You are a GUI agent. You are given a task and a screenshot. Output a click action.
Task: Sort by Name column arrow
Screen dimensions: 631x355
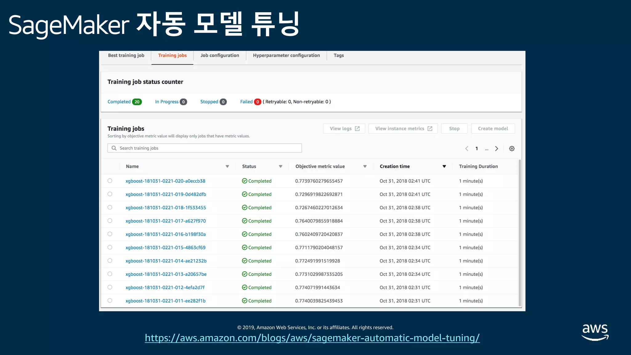(x=227, y=166)
